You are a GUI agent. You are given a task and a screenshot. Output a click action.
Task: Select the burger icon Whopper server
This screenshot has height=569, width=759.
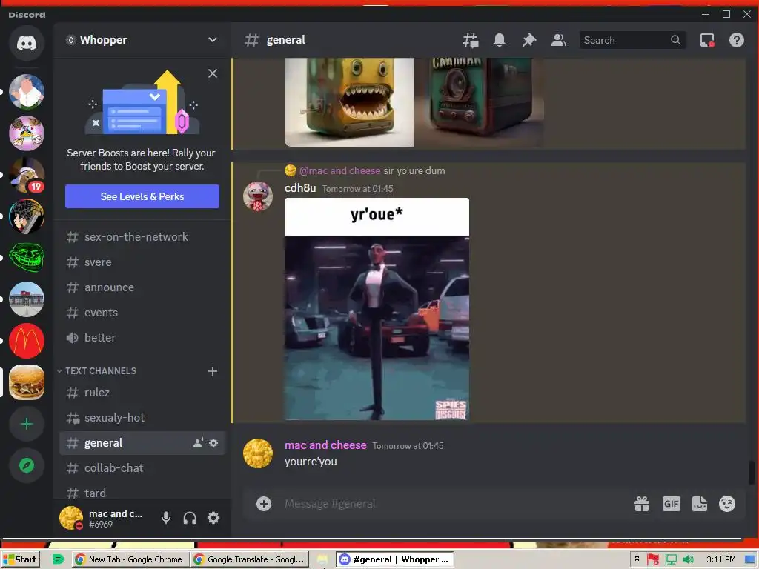pos(27,383)
